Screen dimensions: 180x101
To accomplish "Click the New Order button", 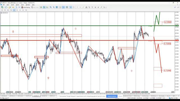I will pyautogui.click(x=35, y=7).
